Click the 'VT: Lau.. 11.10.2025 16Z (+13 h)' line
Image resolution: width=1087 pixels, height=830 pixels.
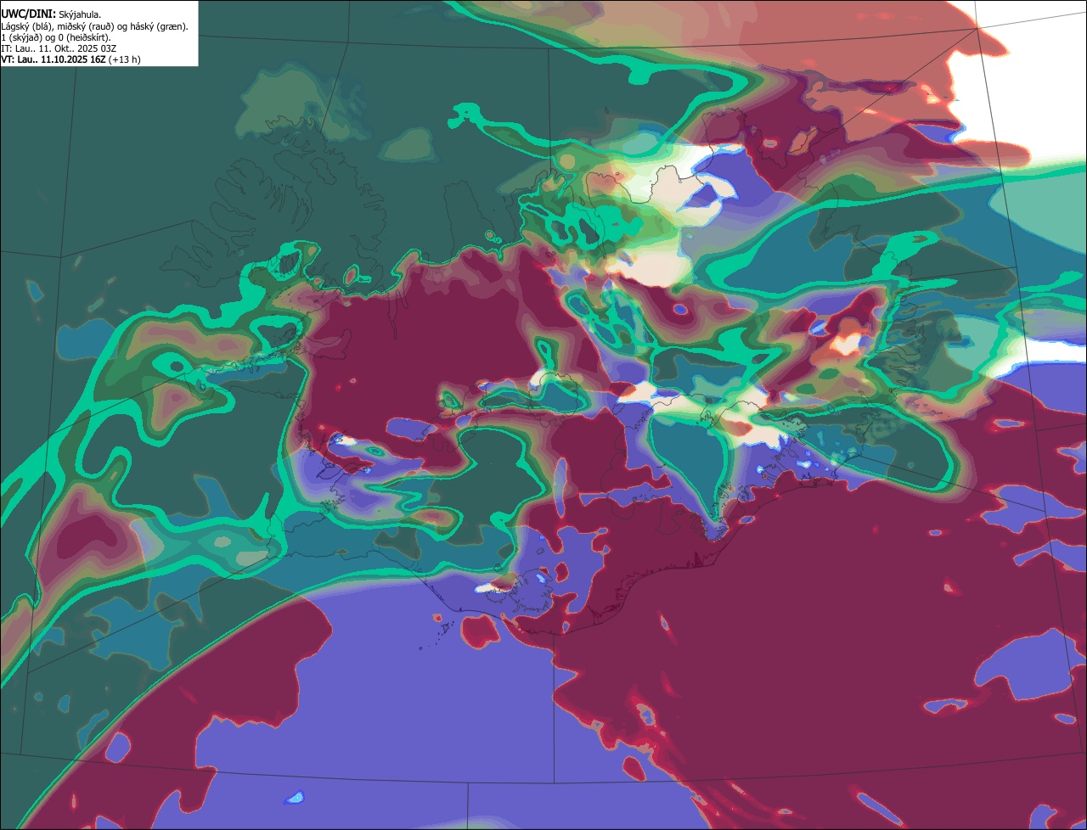point(70,59)
